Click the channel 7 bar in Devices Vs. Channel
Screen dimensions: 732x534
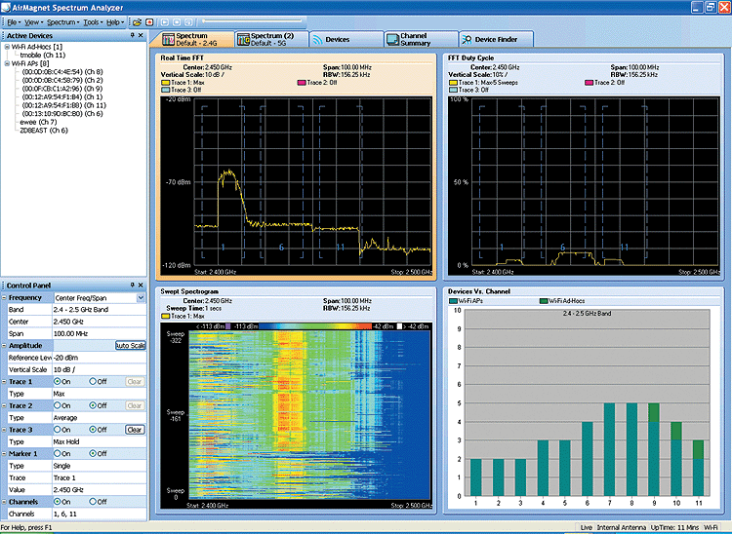609,449
